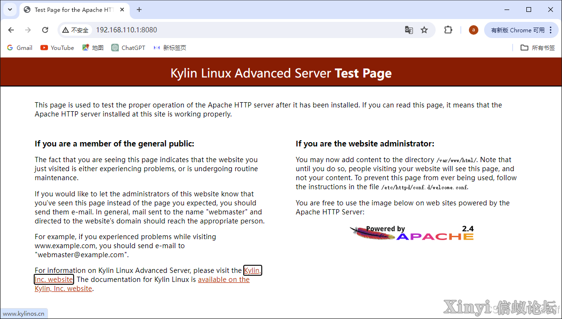562x319 pixels.
Task: Open the translate page icon
Action: pos(409,30)
